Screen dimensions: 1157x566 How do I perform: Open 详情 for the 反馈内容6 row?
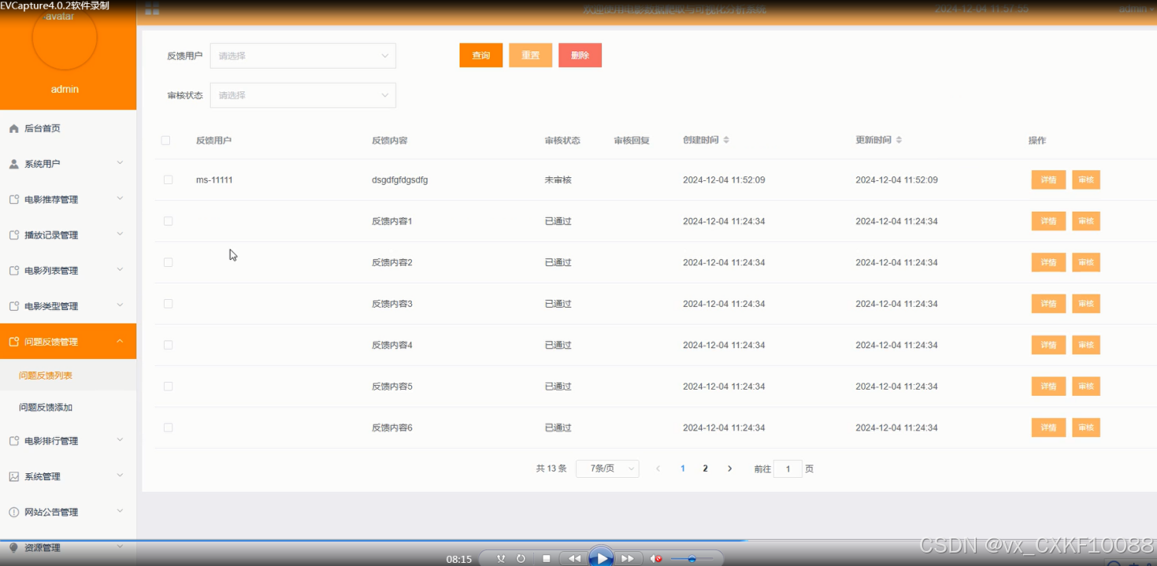tap(1048, 427)
